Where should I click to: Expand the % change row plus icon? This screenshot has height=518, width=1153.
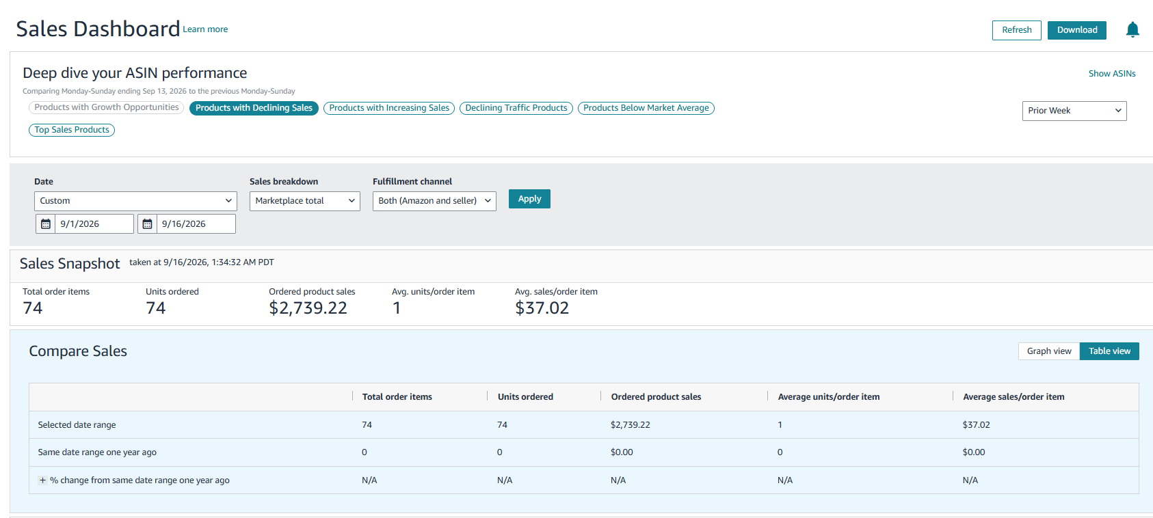click(42, 480)
